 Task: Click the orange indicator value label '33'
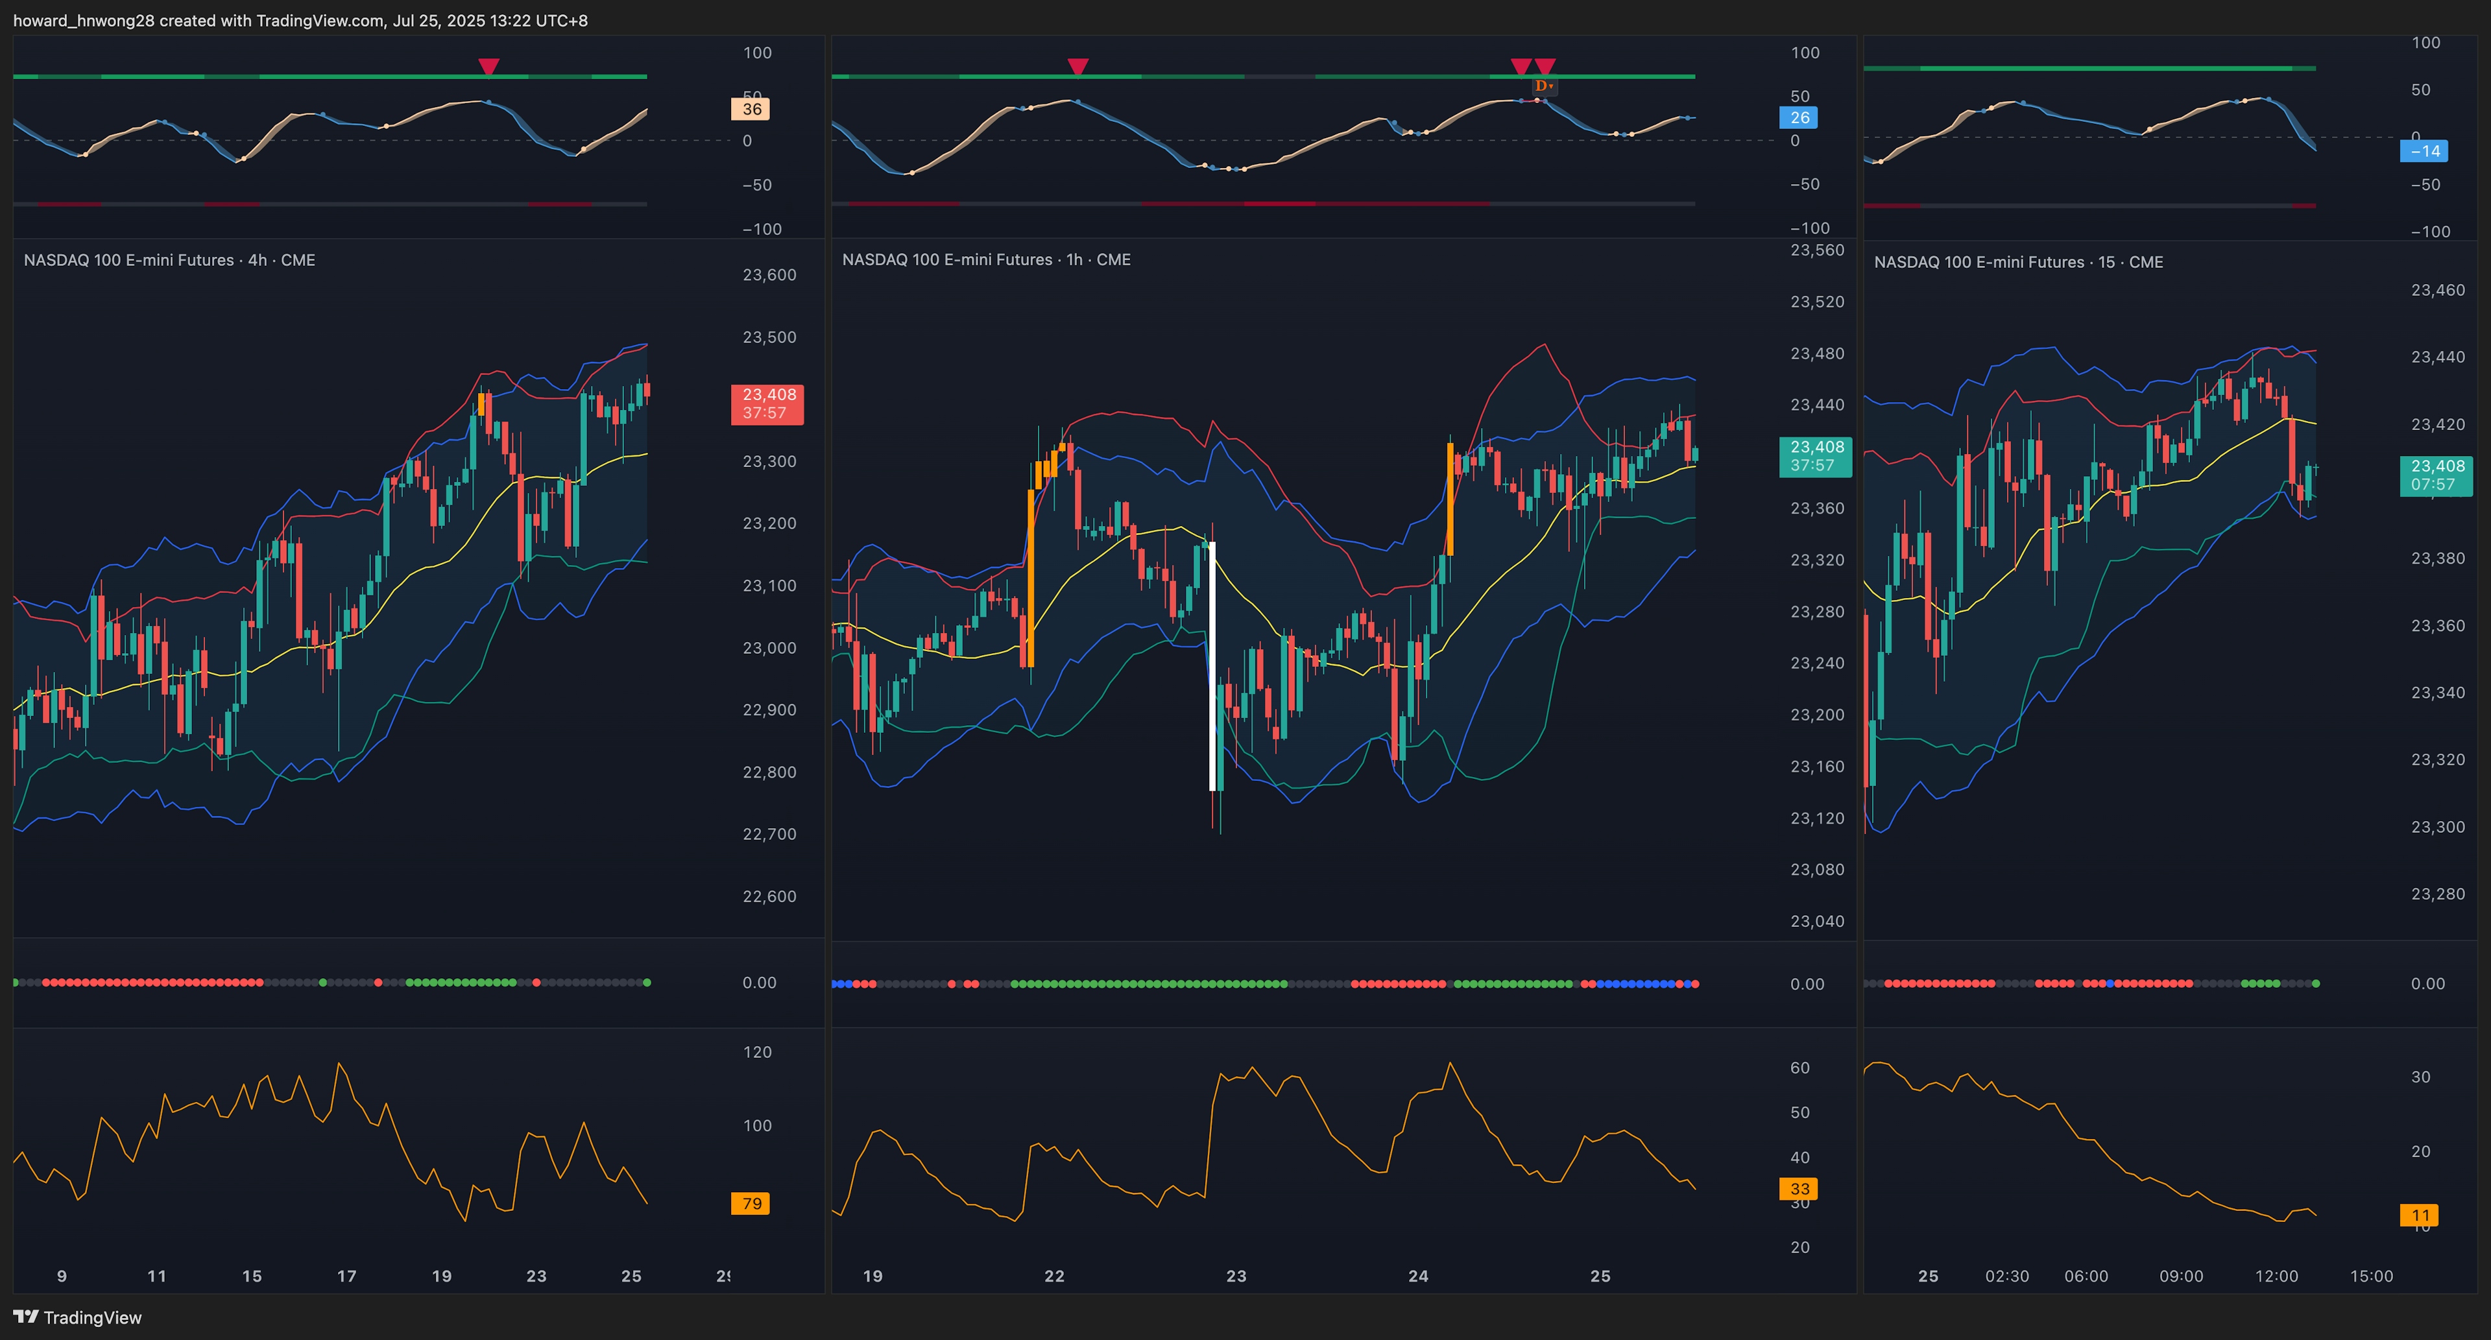[1799, 1189]
